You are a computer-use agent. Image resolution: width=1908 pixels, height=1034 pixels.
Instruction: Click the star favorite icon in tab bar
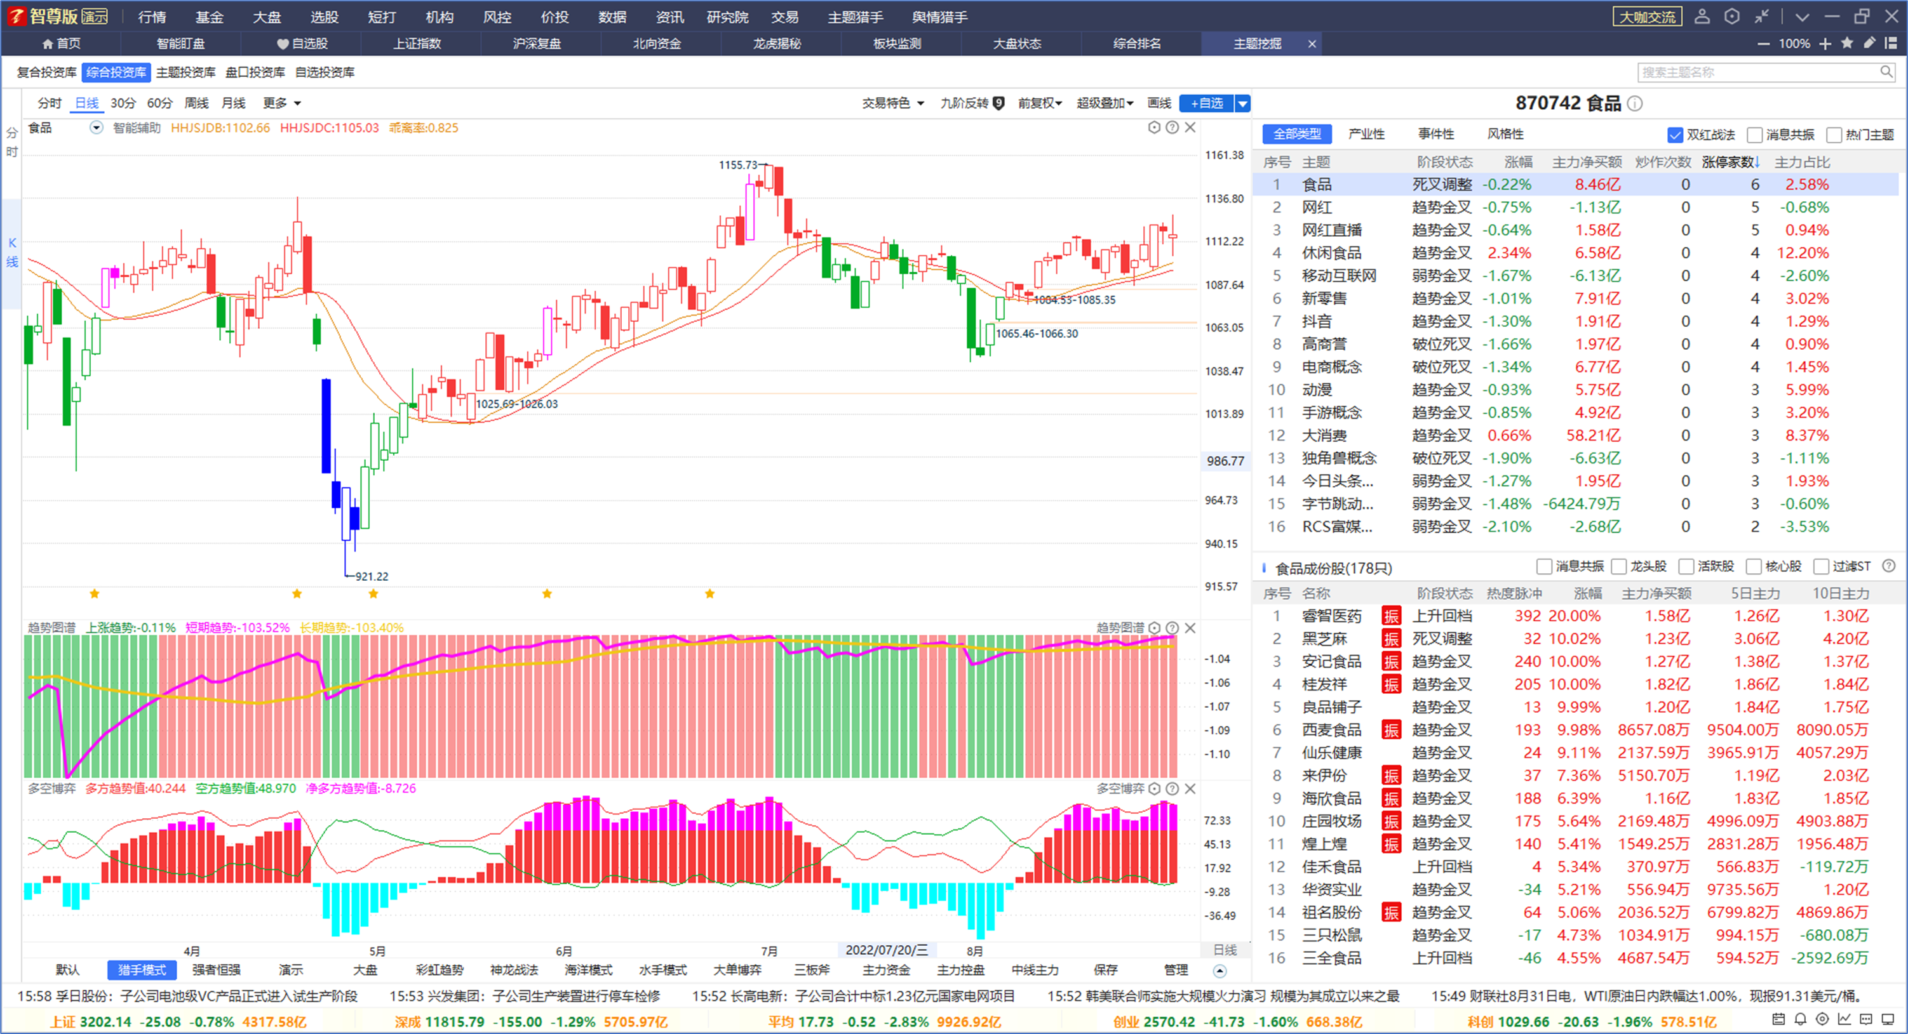(1847, 43)
